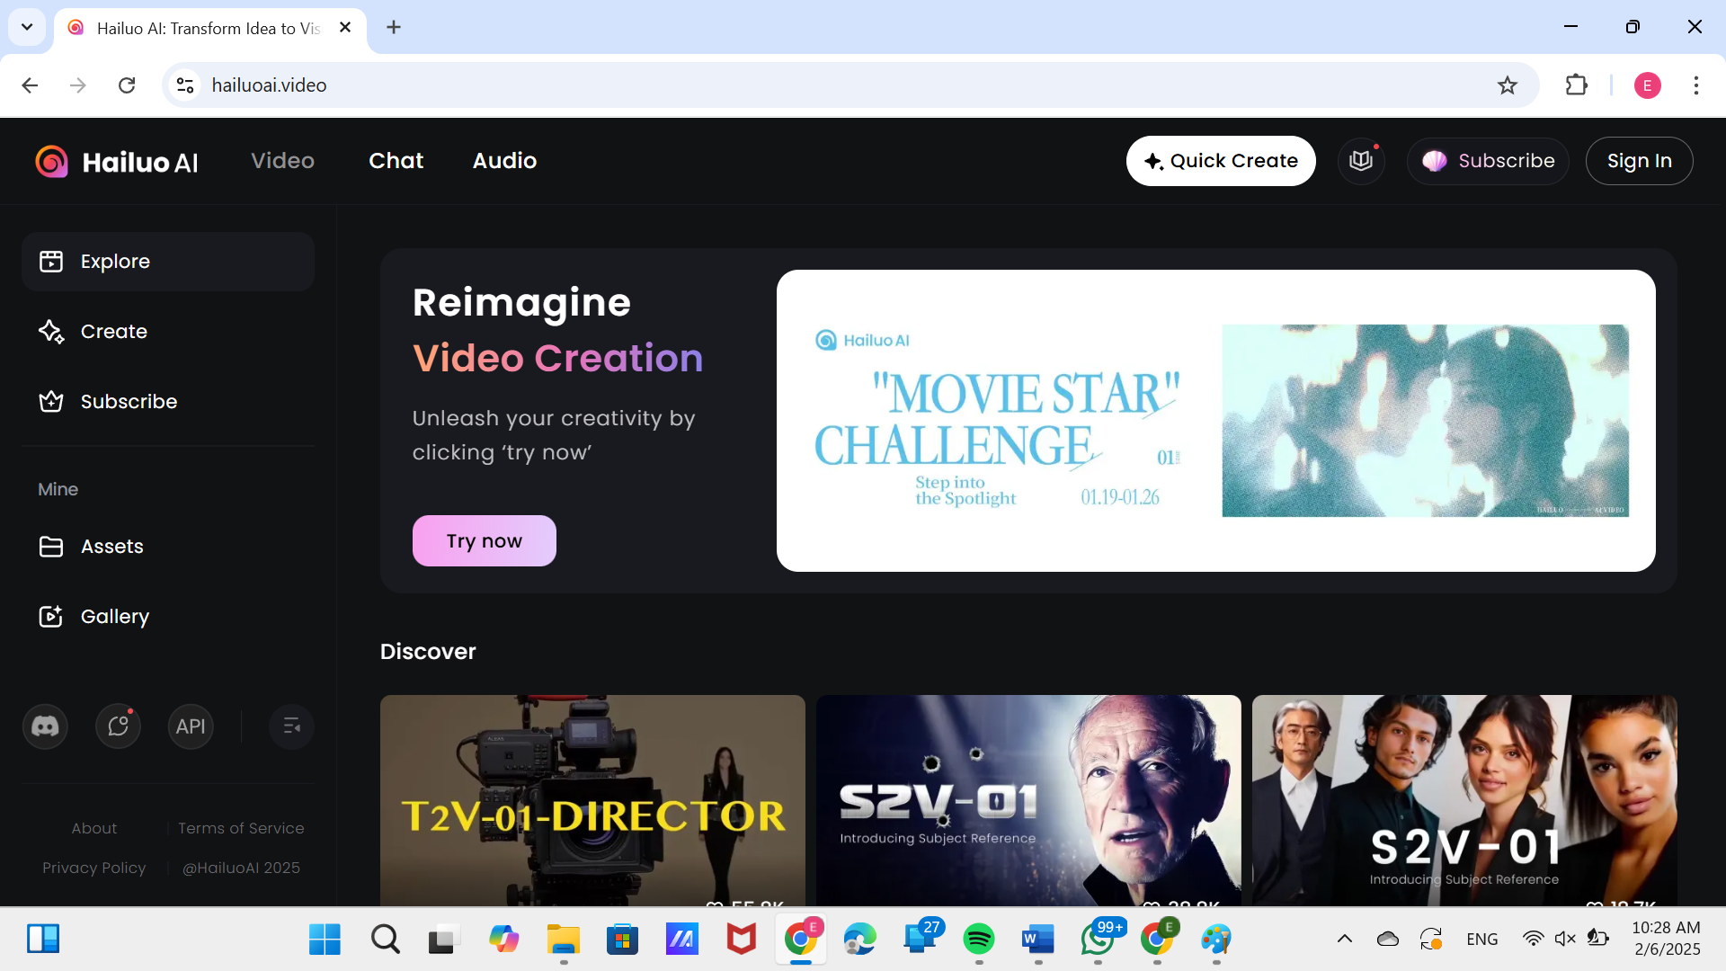Open Windows Search from the taskbar
Image resolution: width=1726 pixels, height=971 pixels.
tap(385, 940)
